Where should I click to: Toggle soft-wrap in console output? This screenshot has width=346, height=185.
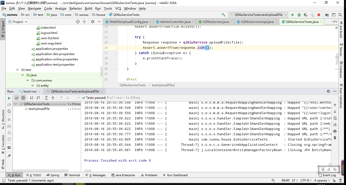point(335,118)
